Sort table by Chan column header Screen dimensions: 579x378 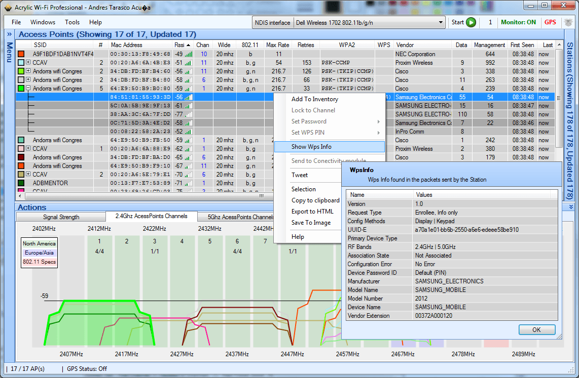click(x=203, y=45)
